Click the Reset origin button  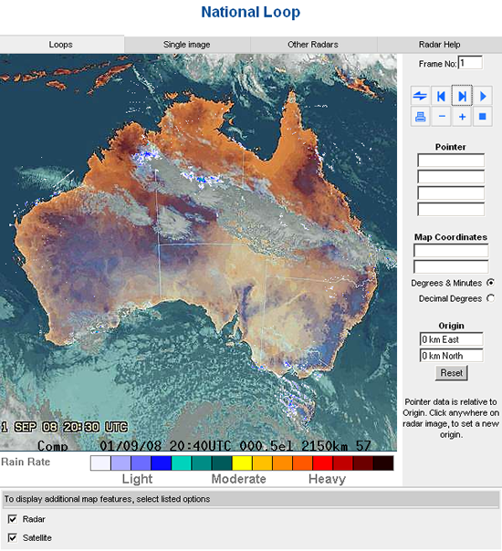pos(452,373)
